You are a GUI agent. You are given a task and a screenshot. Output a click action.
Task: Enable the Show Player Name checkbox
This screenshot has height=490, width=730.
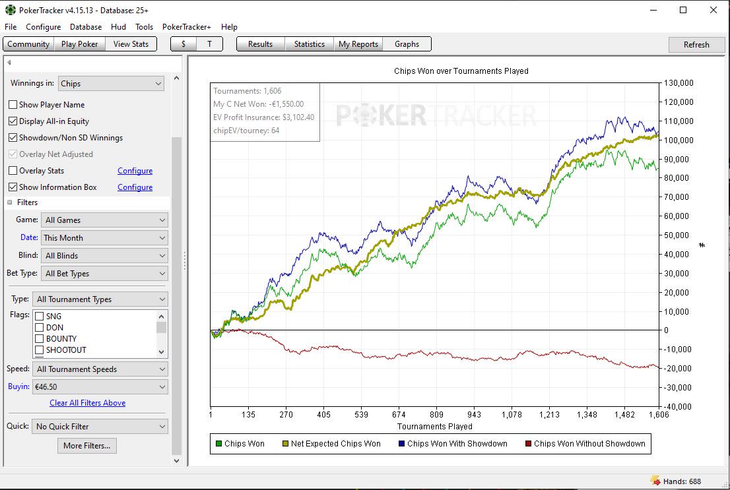click(x=13, y=105)
